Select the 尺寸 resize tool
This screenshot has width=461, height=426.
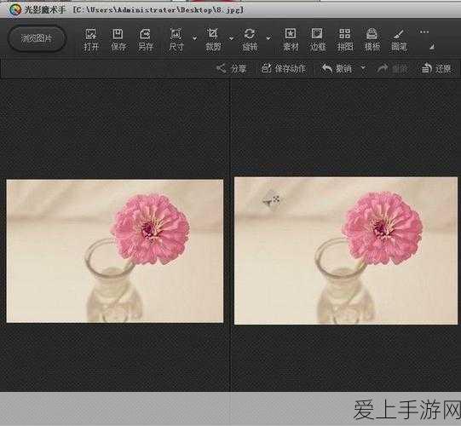(x=176, y=40)
